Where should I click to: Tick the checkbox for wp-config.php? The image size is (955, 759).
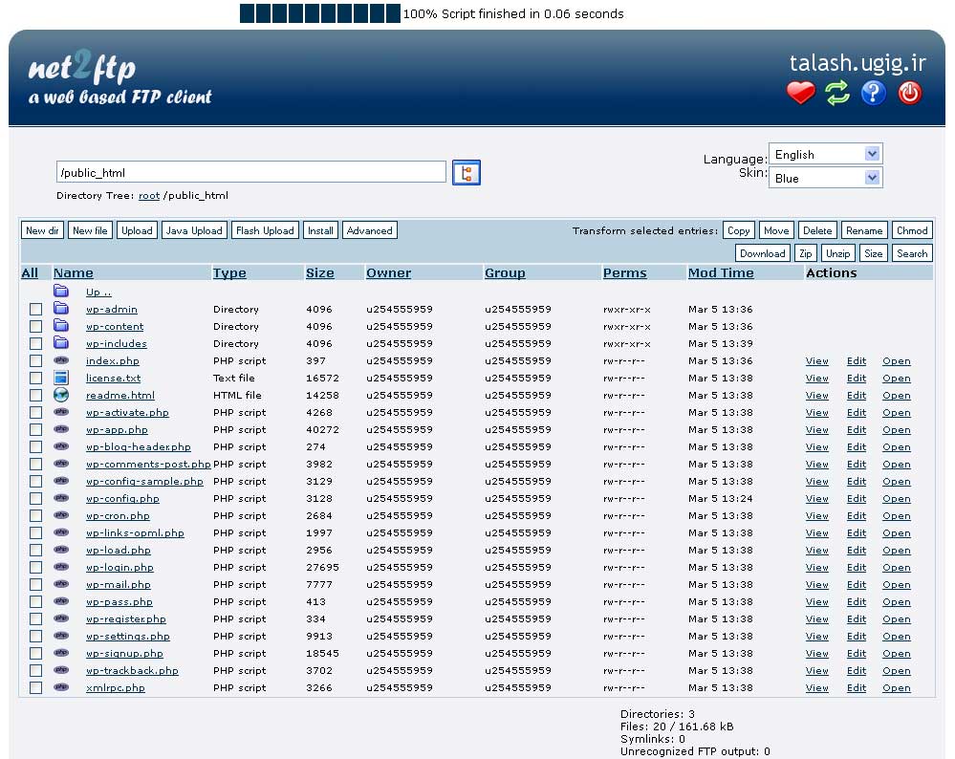[35, 499]
